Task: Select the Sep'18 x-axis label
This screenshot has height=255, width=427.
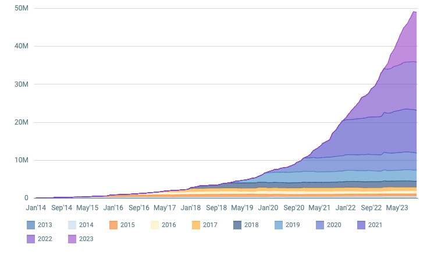Action: click(x=216, y=207)
